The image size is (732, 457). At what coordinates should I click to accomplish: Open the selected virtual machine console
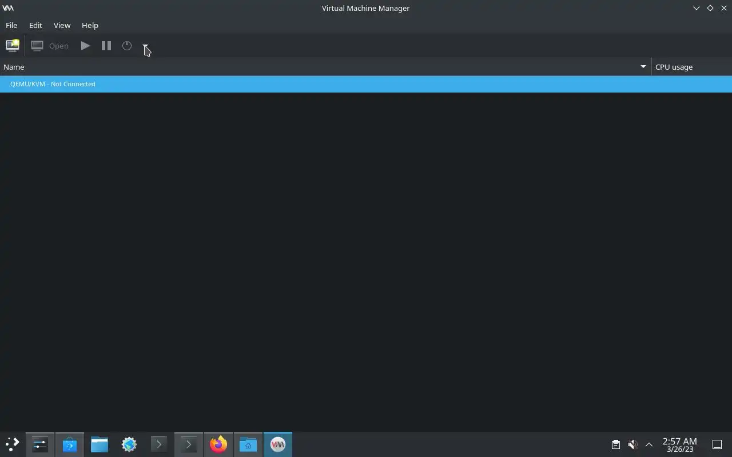click(x=50, y=46)
